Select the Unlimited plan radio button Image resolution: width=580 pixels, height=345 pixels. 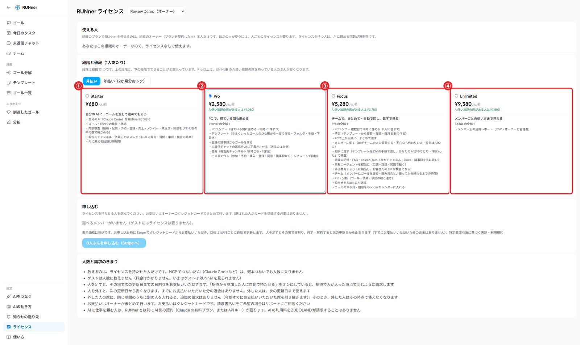pos(456,96)
